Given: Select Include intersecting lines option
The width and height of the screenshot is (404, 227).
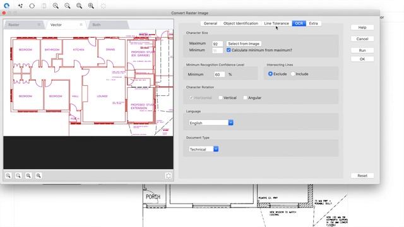Looking at the screenshot, I should tap(293, 74).
